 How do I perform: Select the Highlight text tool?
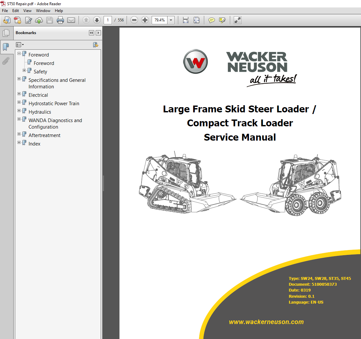pyautogui.click(x=222, y=20)
